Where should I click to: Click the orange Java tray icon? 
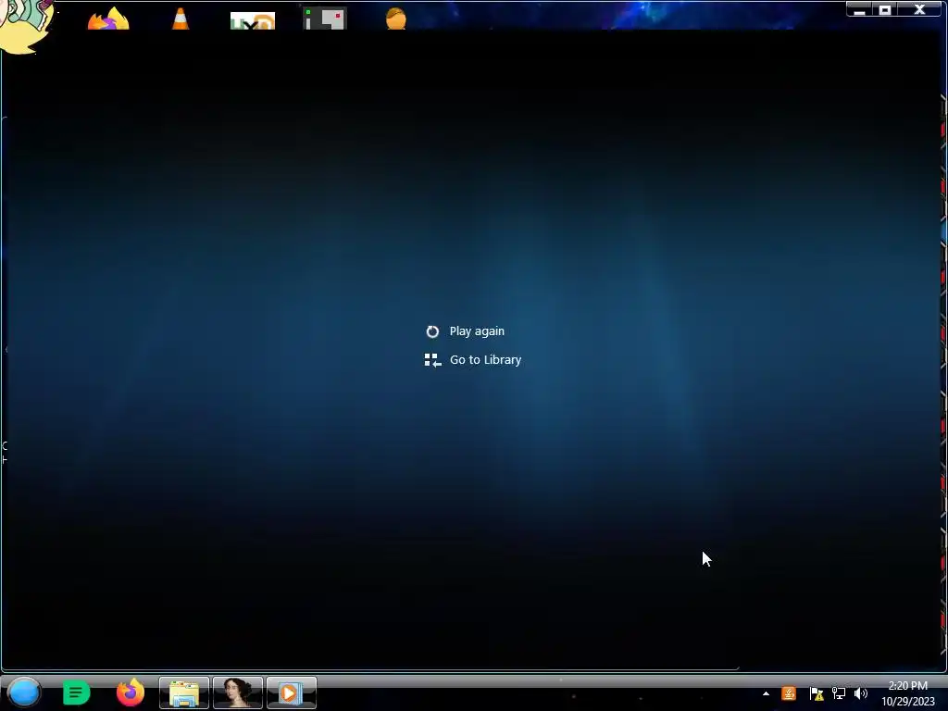coord(789,693)
